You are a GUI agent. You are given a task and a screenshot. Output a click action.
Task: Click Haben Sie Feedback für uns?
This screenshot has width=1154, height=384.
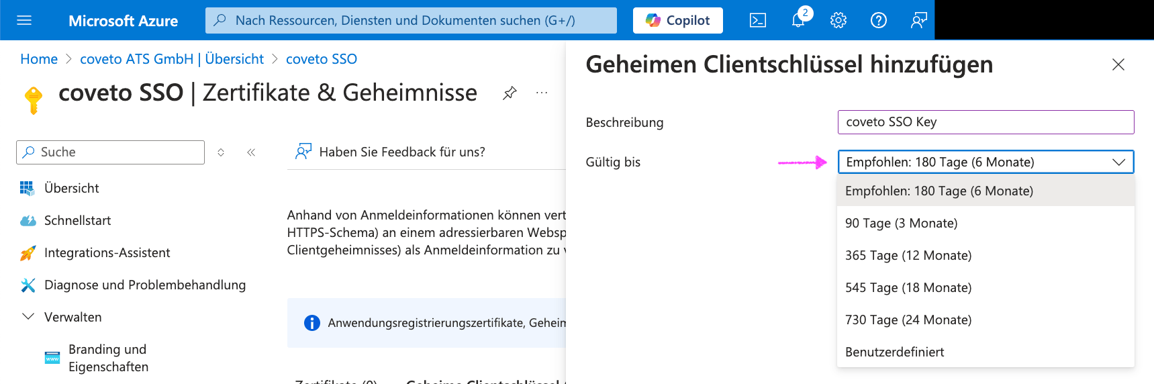pyautogui.click(x=401, y=152)
